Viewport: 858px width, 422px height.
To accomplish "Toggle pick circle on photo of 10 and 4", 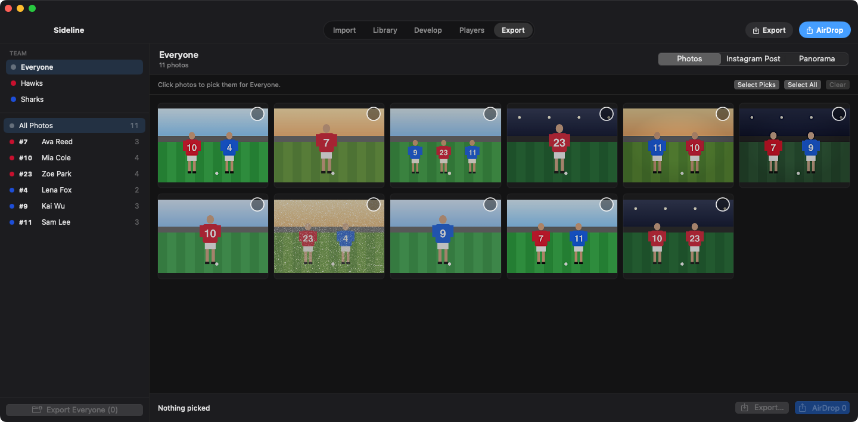I will click(x=257, y=114).
